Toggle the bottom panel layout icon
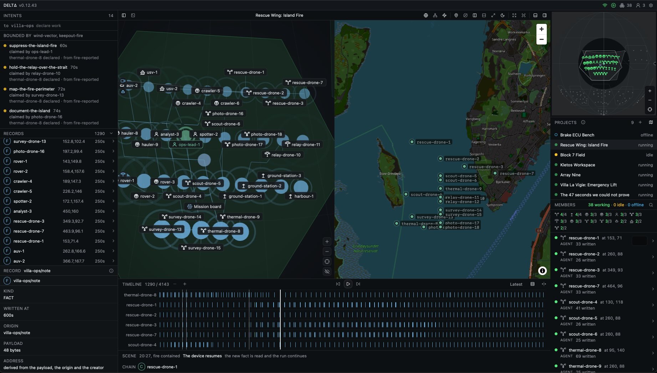 pos(535,15)
